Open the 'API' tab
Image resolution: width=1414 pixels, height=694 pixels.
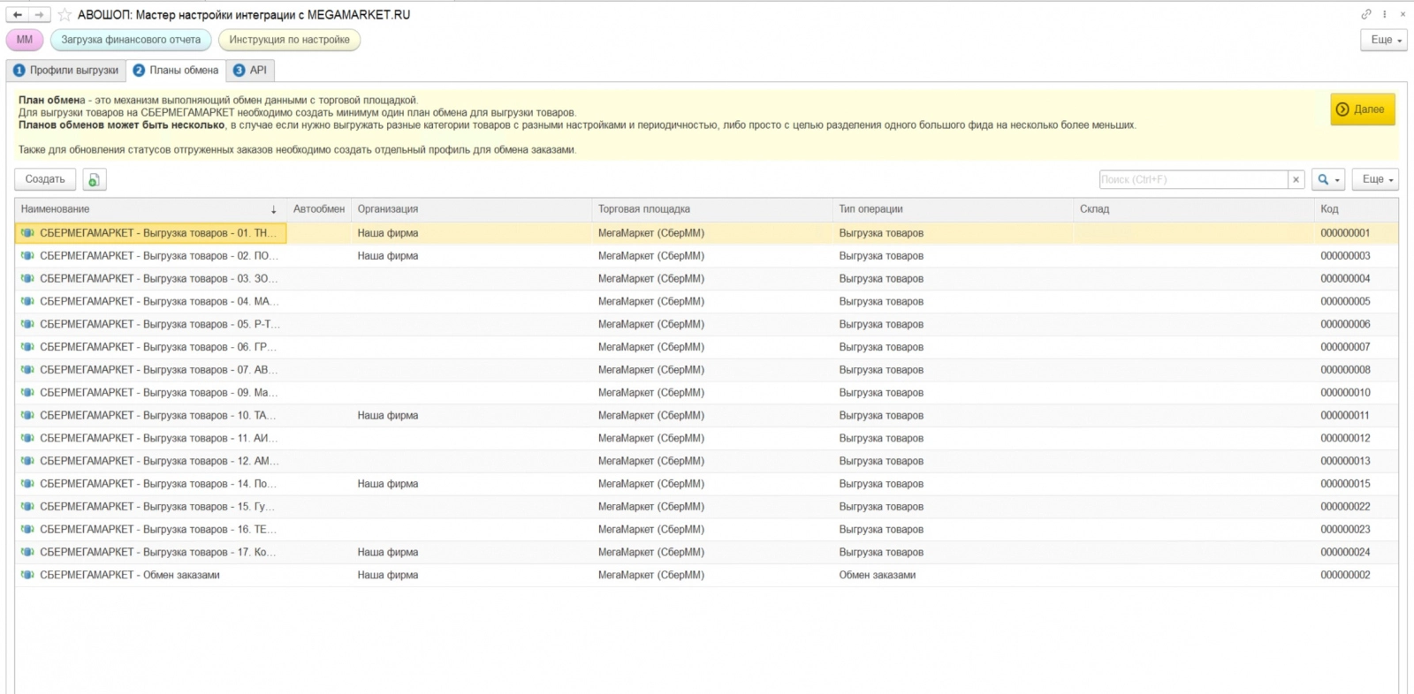250,71
